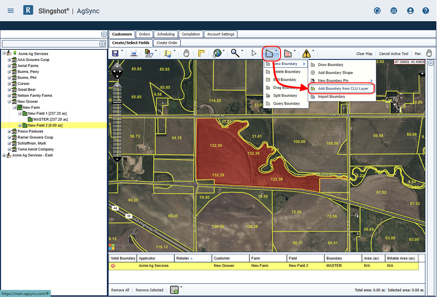
Task: Open the sync status icon in header
Action: (377, 10)
